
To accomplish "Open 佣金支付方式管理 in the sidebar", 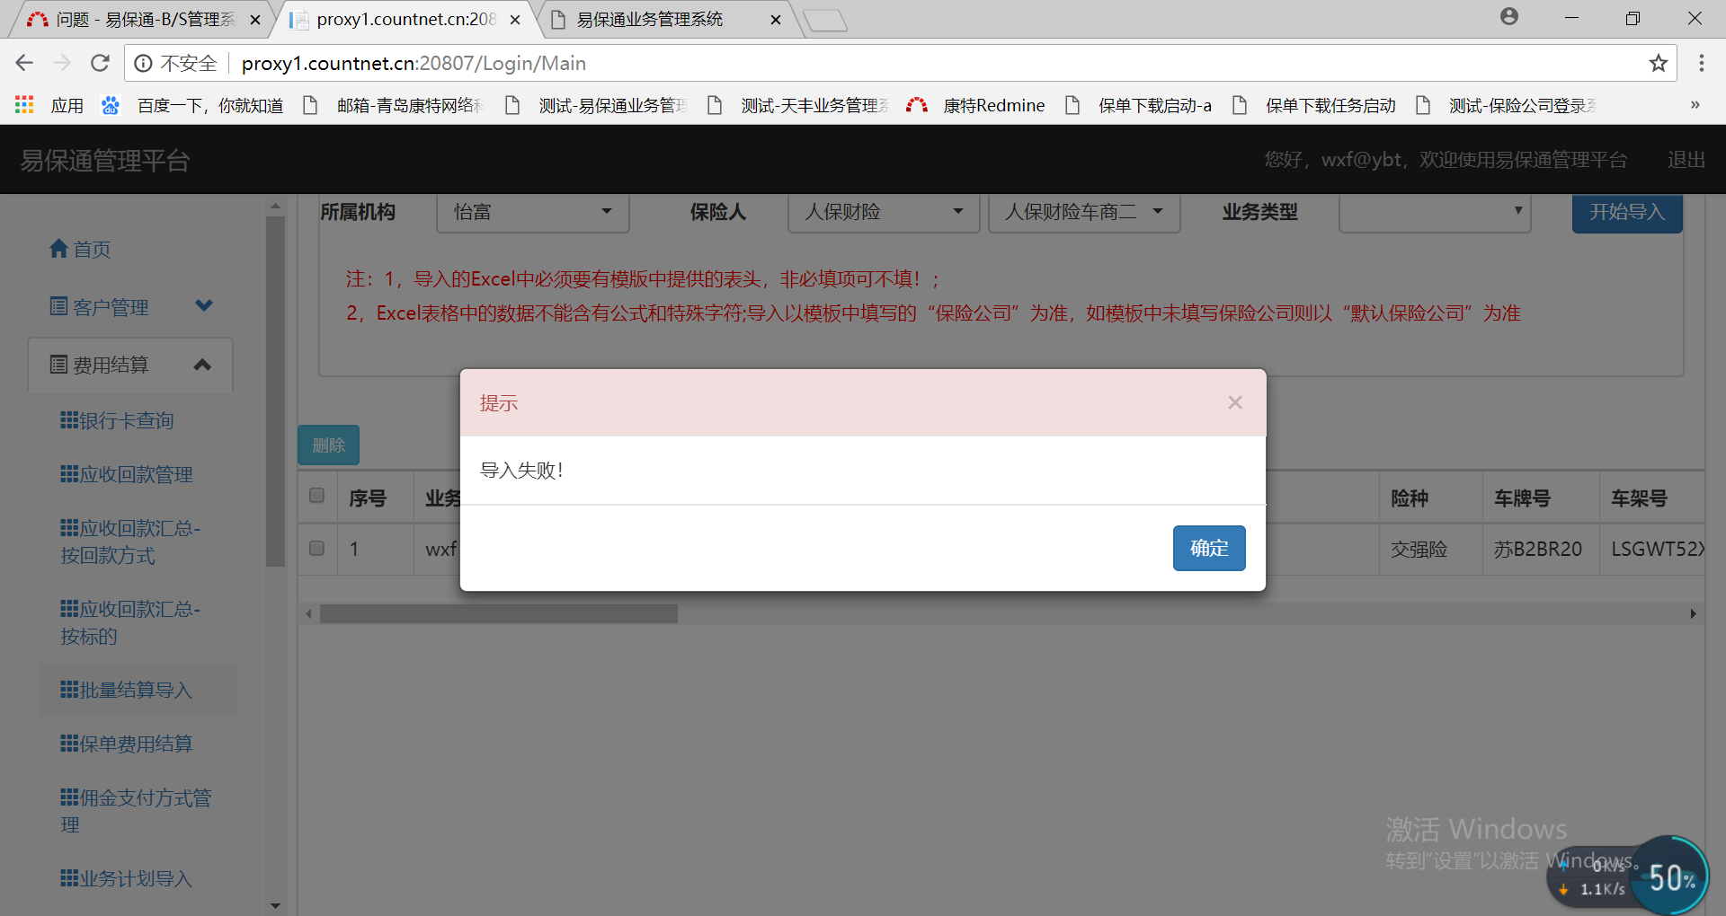I will 136,811.
